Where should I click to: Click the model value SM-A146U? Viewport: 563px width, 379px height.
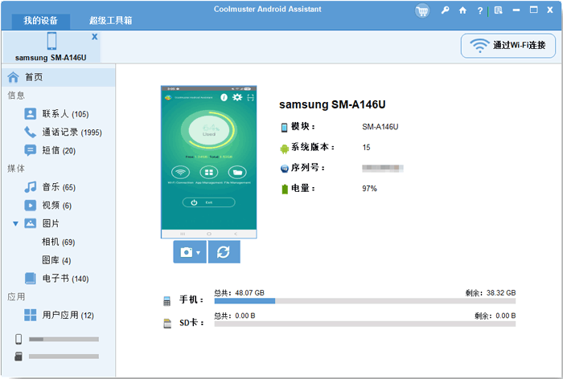coord(380,127)
